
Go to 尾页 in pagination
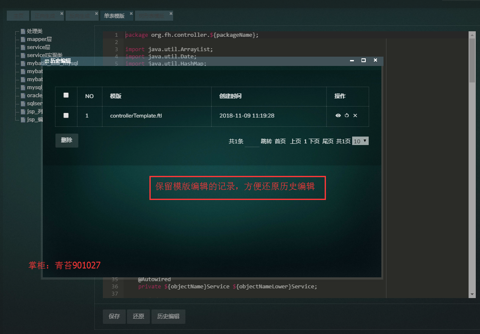(328, 141)
